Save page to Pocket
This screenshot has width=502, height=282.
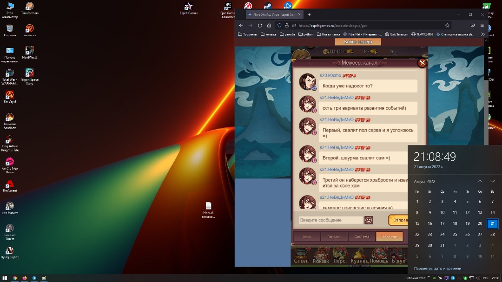click(473, 26)
